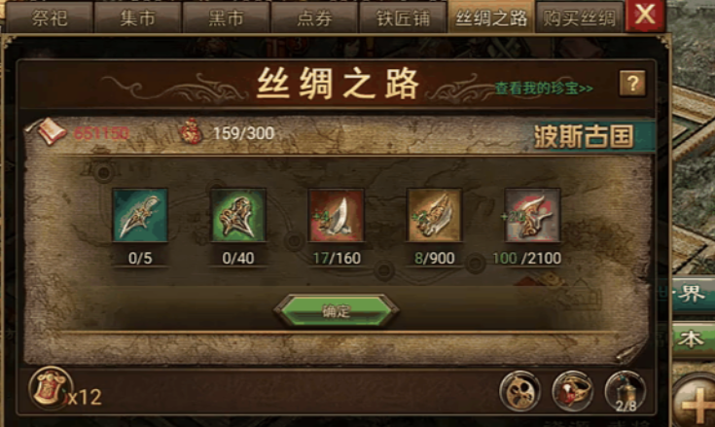Image resolution: width=715 pixels, height=427 pixels.
Task: Open the gold disc treasure icon
Action: click(x=519, y=391)
